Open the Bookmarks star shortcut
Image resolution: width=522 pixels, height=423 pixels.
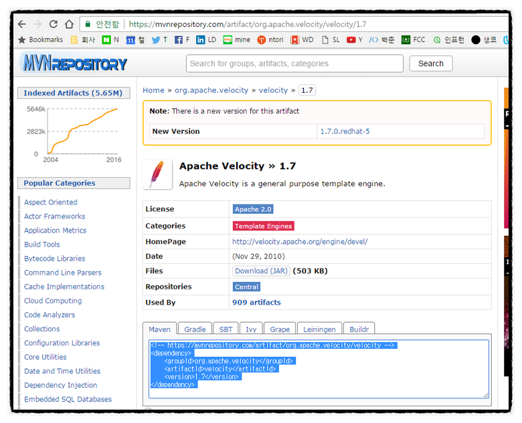click(x=40, y=40)
